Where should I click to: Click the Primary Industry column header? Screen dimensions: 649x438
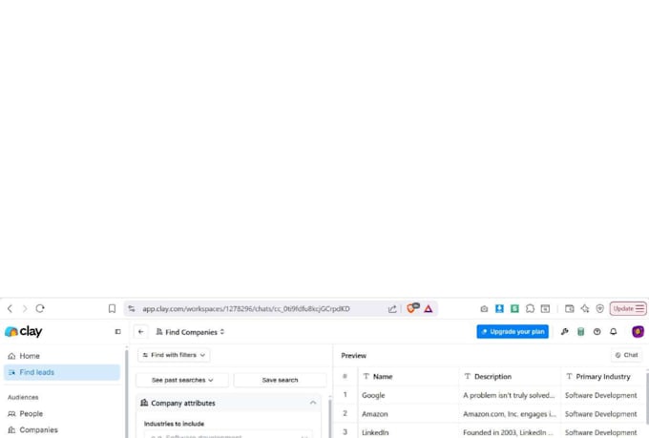pyautogui.click(x=603, y=376)
